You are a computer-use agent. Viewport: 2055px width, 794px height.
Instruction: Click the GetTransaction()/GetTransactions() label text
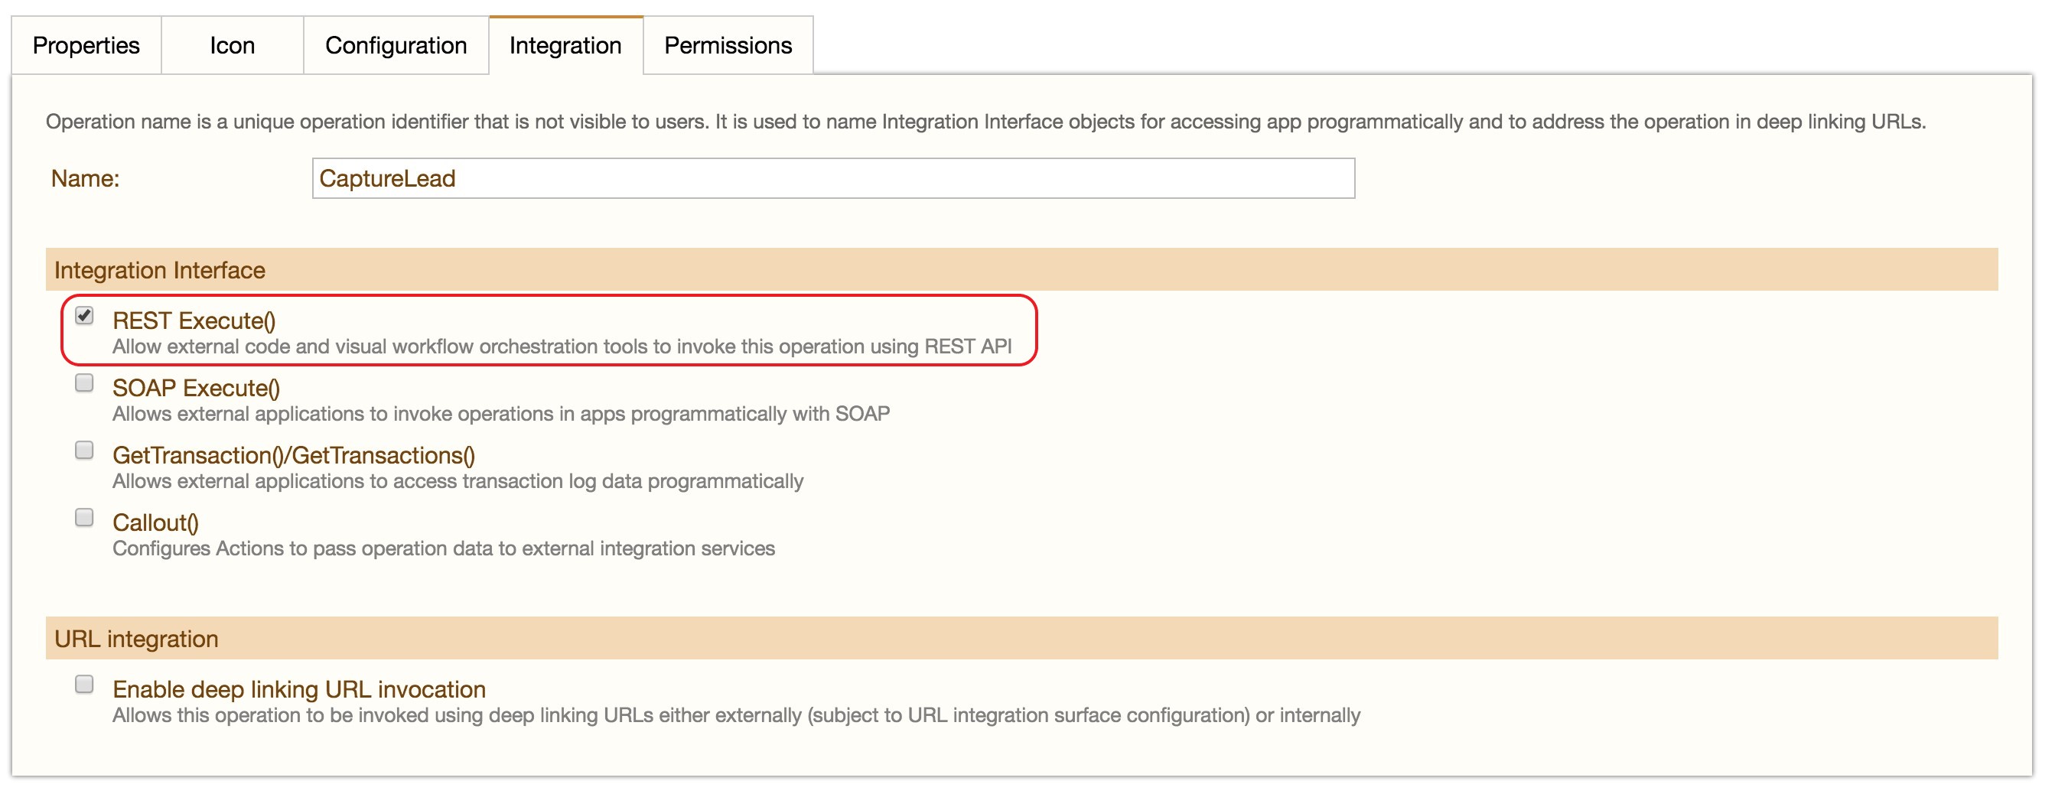[x=294, y=456]
